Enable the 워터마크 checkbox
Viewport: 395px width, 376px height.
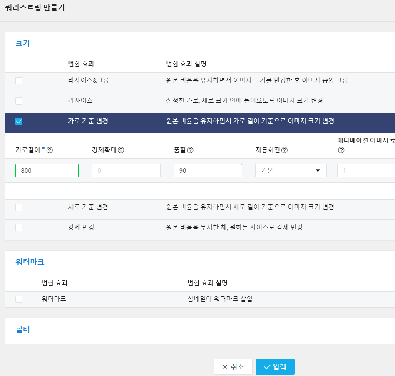19,299
